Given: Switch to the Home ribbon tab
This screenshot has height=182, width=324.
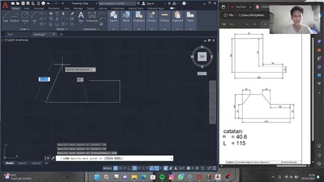Looking at the screenshot, I should [x=16, y=9].
